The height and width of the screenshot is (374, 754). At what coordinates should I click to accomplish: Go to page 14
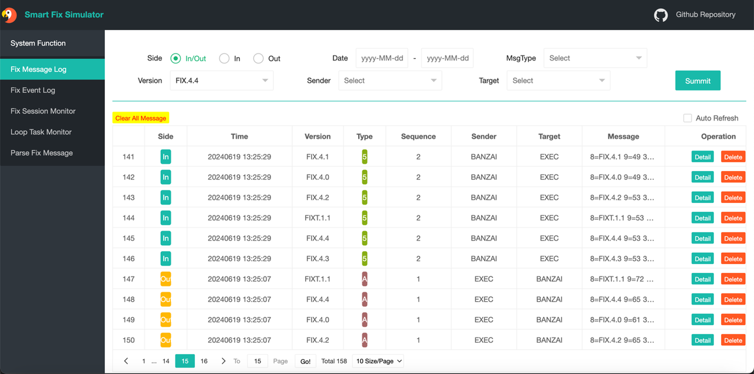pos(166,361)
